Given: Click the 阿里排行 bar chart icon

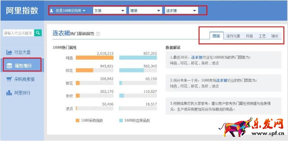Looking at the screenshot, I should 9,93.
